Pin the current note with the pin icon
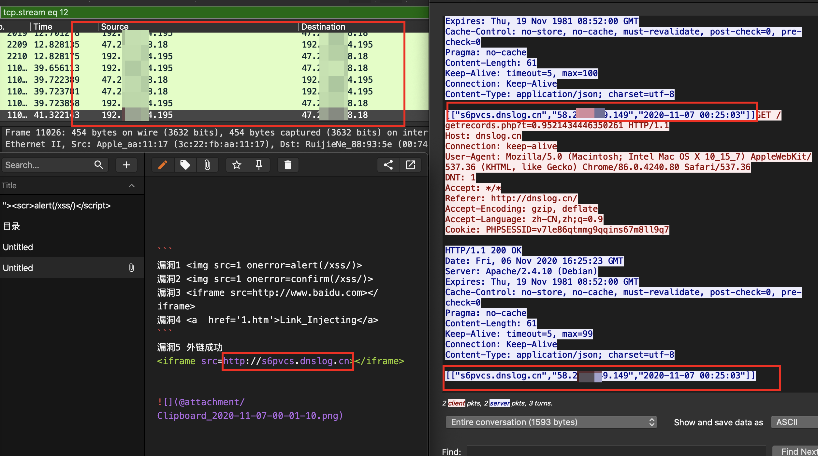Viewport: 818px width, 456px height. click(x=259, y=165)
